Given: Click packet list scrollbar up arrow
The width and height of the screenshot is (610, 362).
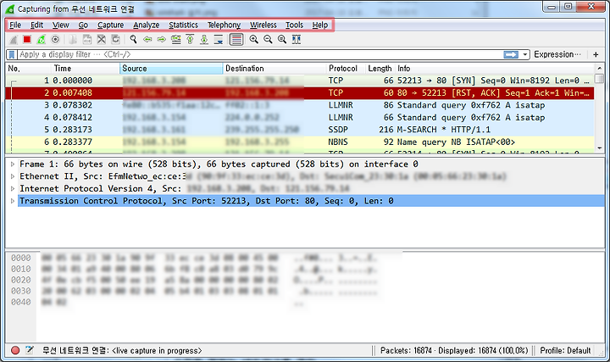Looking at the screenshot, I should click(x=600, y=68).
